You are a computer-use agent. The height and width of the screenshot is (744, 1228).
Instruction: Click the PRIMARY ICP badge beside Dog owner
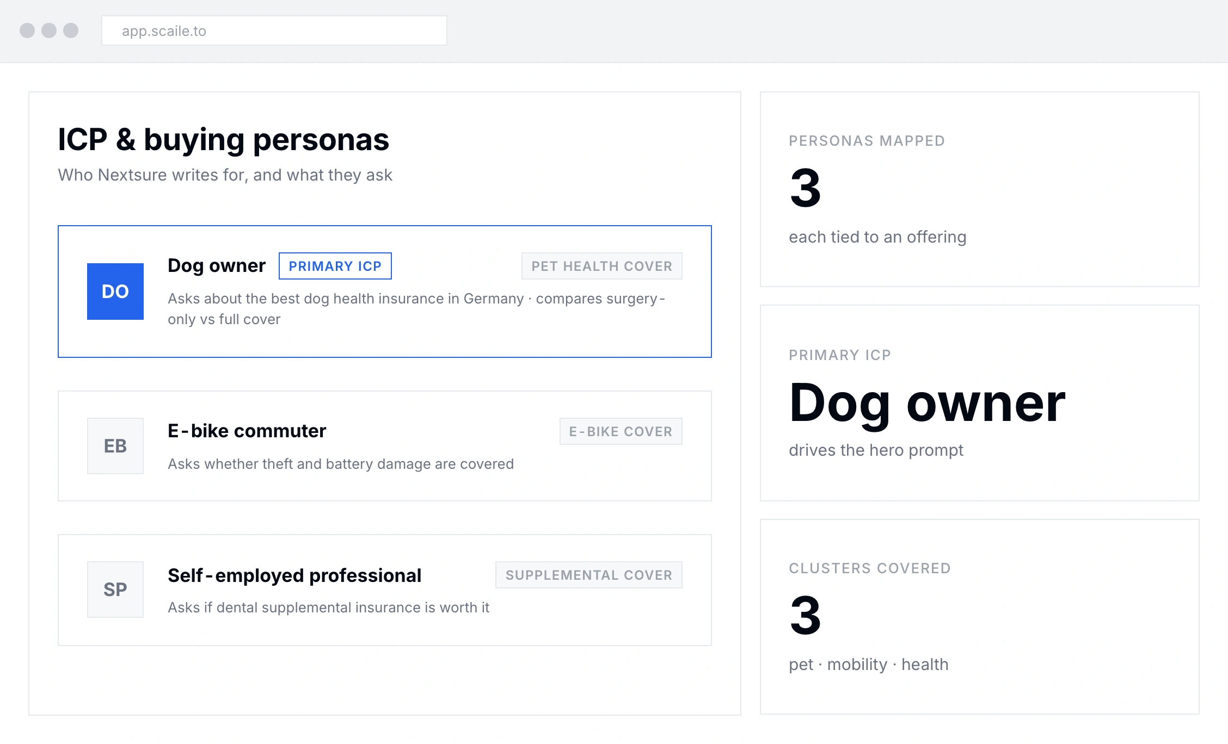tap(335, 266)
